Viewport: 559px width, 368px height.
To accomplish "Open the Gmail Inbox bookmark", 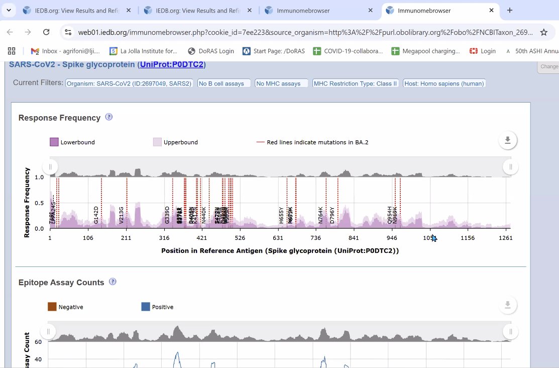I will (x=66, y=51).
